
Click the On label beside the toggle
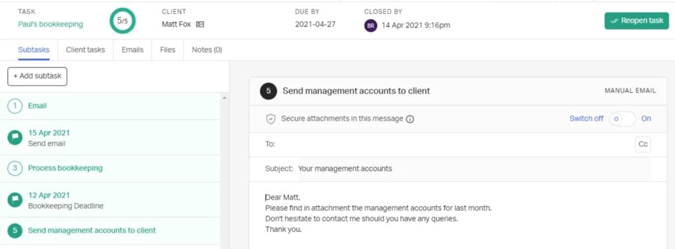[646, 119]
